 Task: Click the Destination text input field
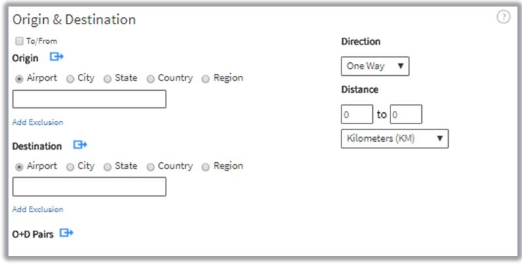(x=89, y=187)
